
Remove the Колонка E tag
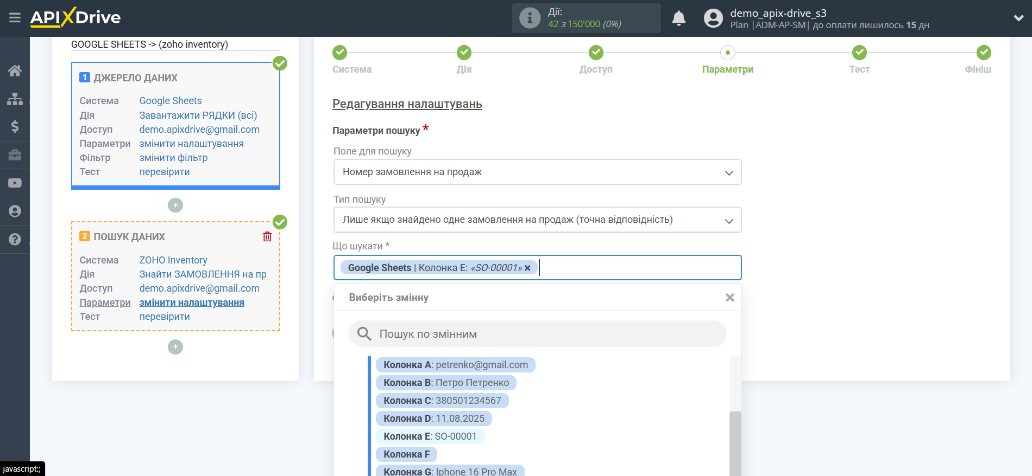pyautogui.click(x=527, y=268)
